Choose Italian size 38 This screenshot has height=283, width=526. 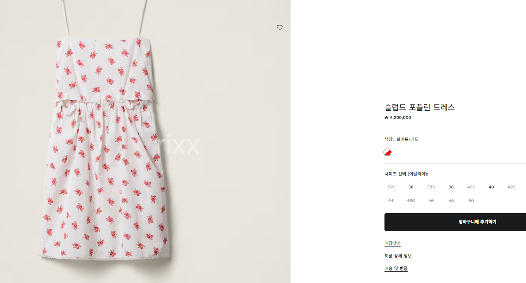coord(451,187)
